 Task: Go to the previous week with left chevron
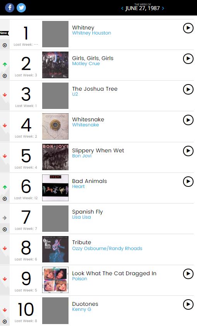tap(122, 8)
